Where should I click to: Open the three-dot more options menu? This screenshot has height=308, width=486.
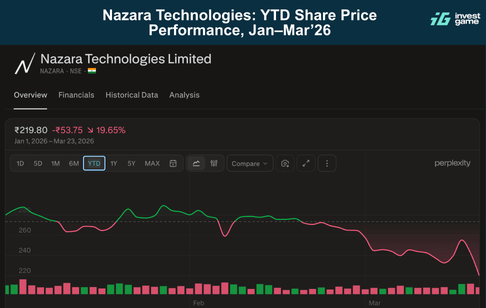tap(327, 163)
